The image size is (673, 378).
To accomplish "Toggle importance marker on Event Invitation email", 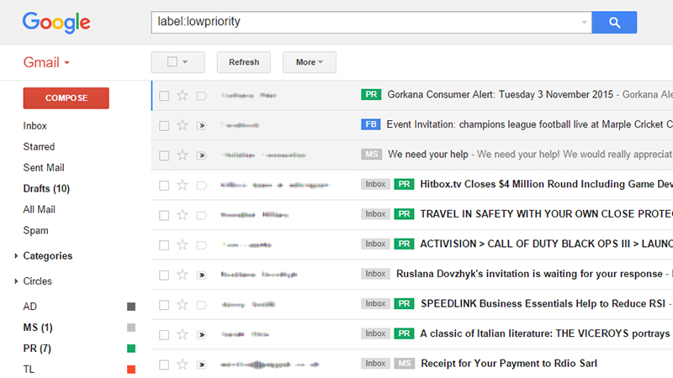I will [201, 125].
